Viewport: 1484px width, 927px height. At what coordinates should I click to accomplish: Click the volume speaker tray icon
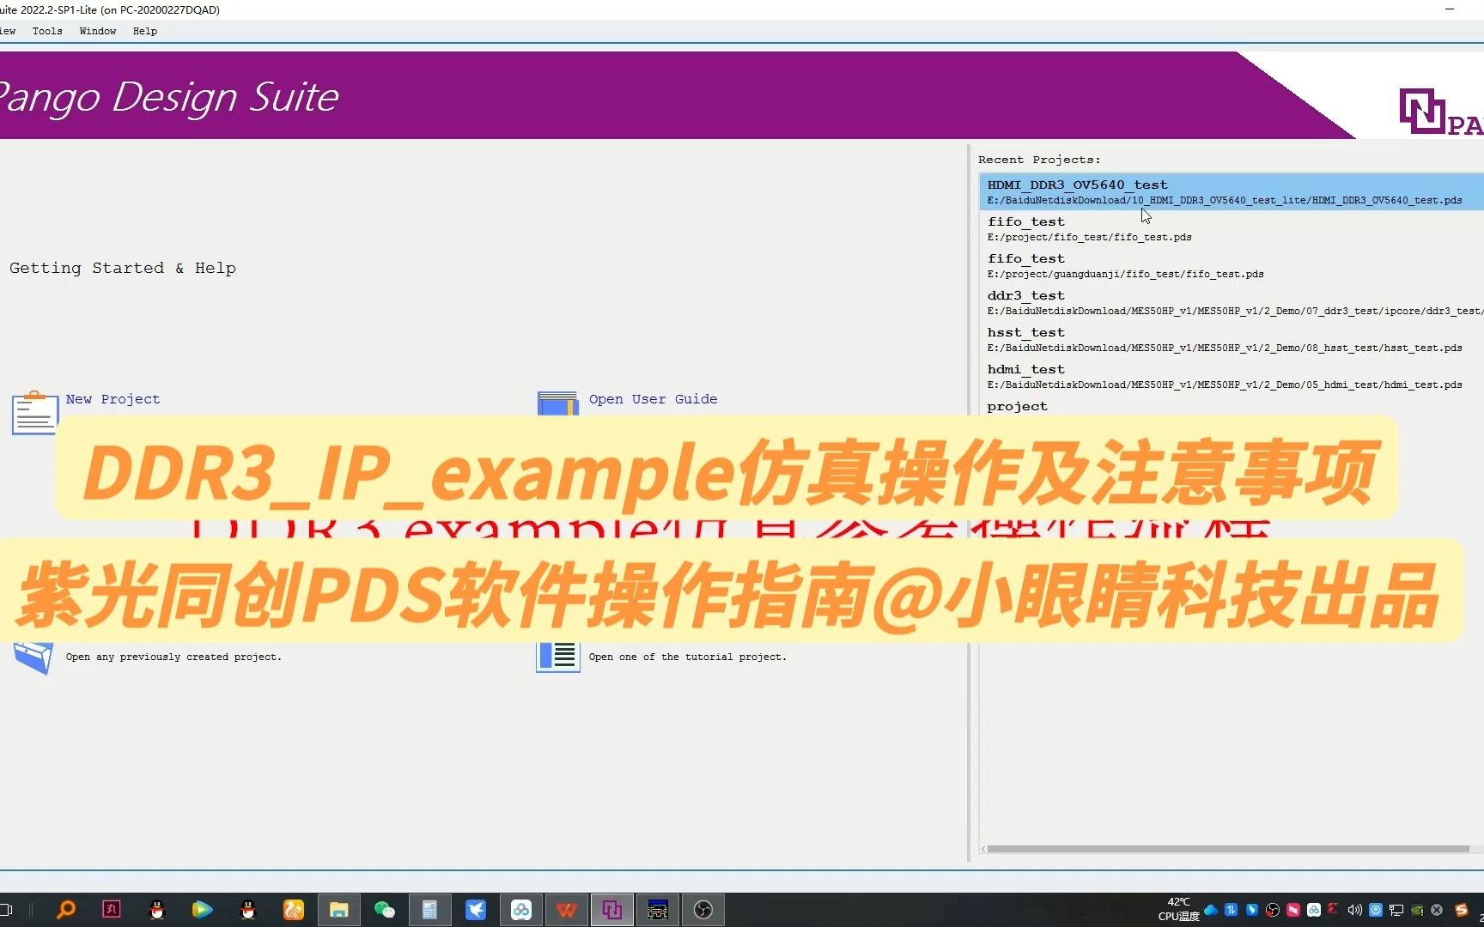coord(1354,910)
